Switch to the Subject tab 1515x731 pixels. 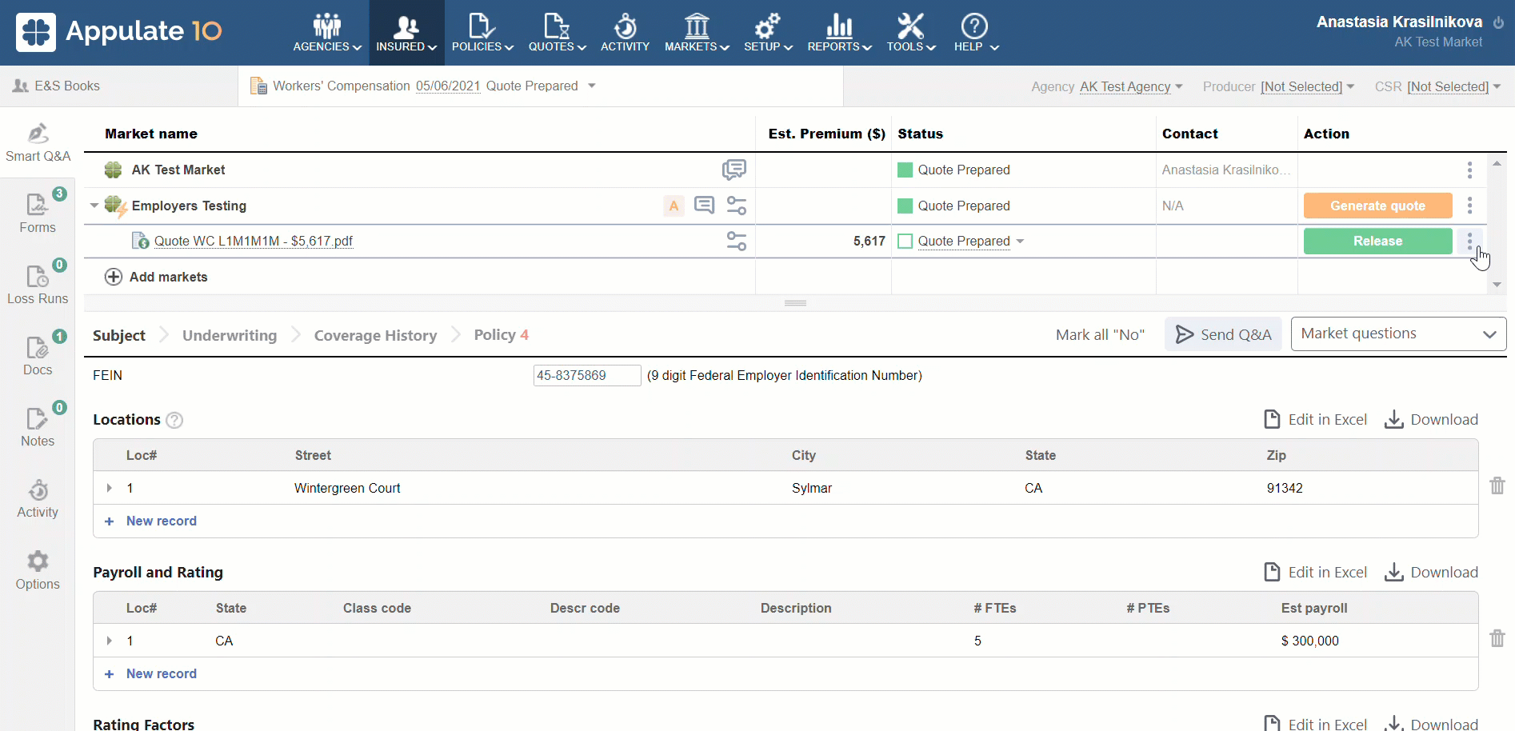pyautogui.click(x=119, y=335)
